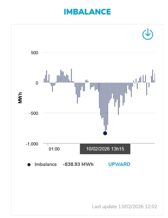Click the Last update timestamp text
The image size is (168, 218).
(125, 207)
